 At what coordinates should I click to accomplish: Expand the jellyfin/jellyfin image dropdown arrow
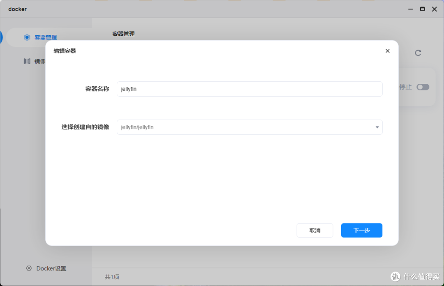377,127
